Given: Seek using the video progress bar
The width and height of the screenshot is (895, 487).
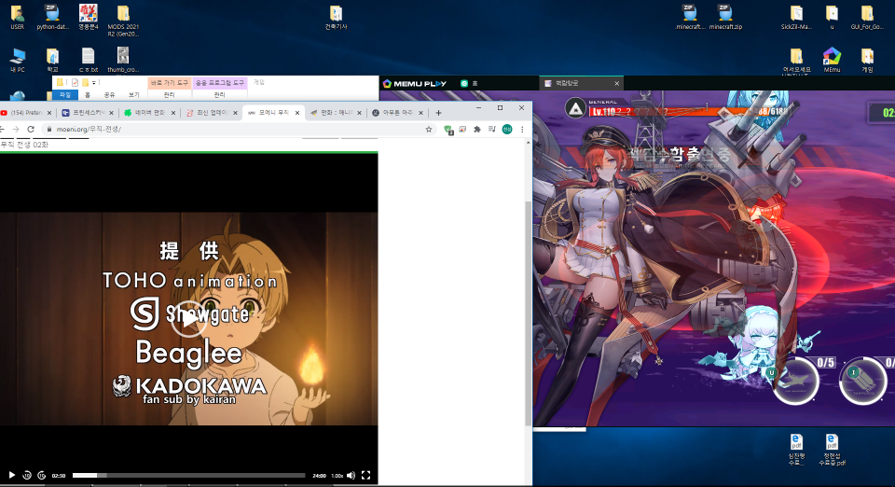Looking at the screenshot, I should [188, 476].
